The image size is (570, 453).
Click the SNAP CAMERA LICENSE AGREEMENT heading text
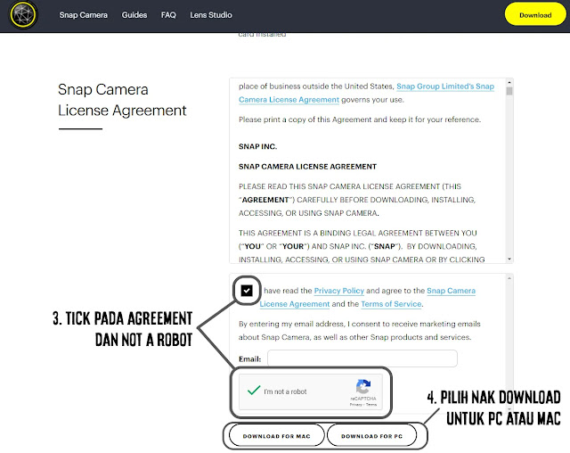point(307,167)
